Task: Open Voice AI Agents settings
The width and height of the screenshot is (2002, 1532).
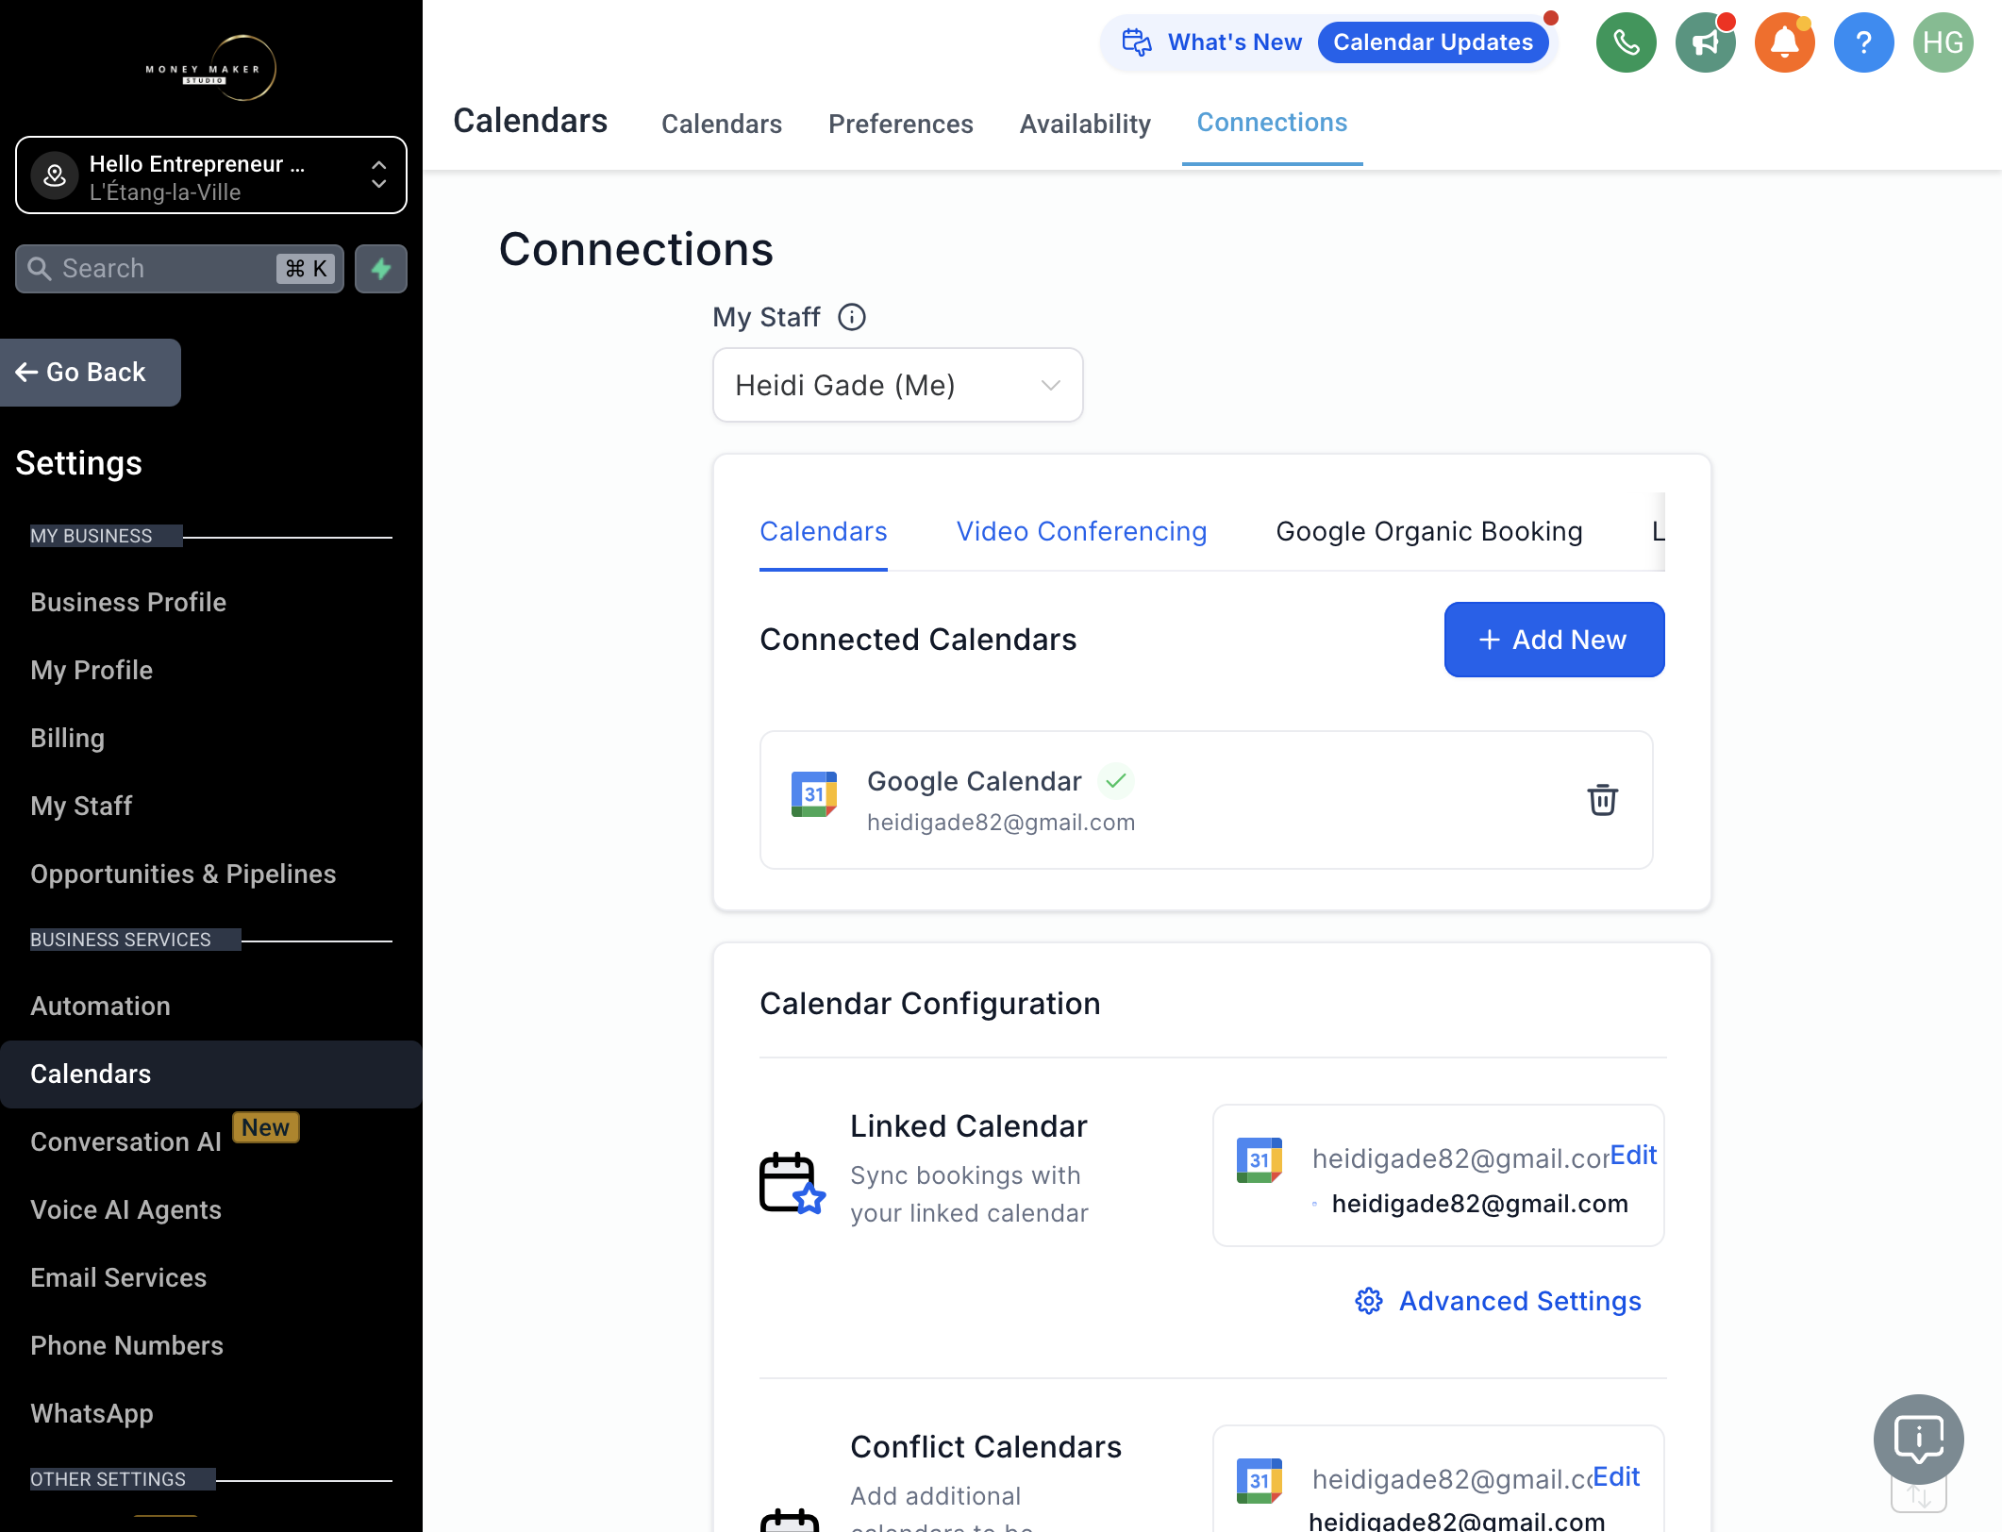Action: [125, 1209]
